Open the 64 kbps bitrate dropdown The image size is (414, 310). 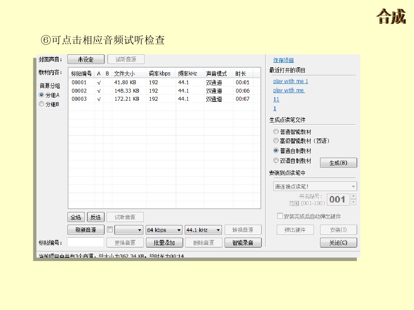[164, 230]
